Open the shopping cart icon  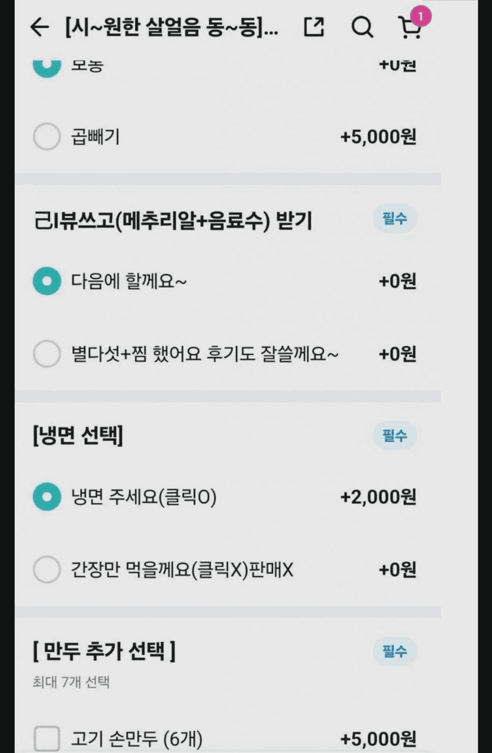[410, 28]
